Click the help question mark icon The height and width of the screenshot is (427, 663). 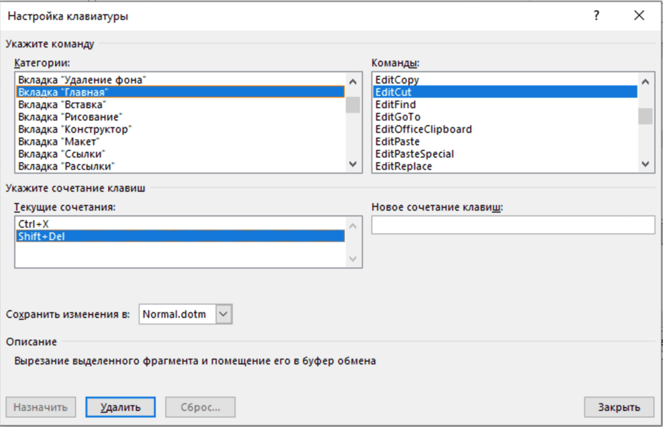click(x=596, y=16)
